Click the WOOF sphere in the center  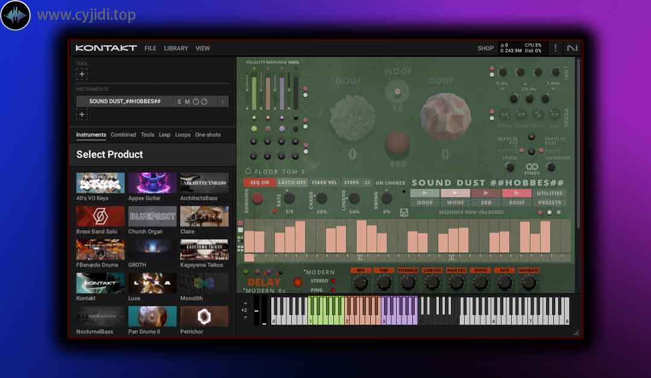click(x=397, y=91)
